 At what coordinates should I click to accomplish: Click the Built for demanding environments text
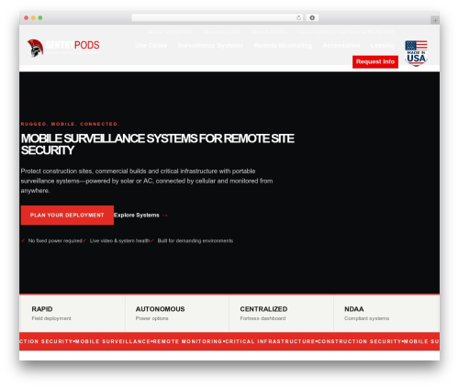click(x=196, y=241)
